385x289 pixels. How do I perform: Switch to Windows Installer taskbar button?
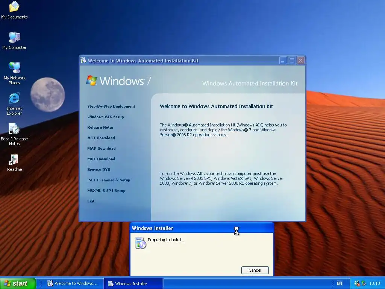[133, 284]
